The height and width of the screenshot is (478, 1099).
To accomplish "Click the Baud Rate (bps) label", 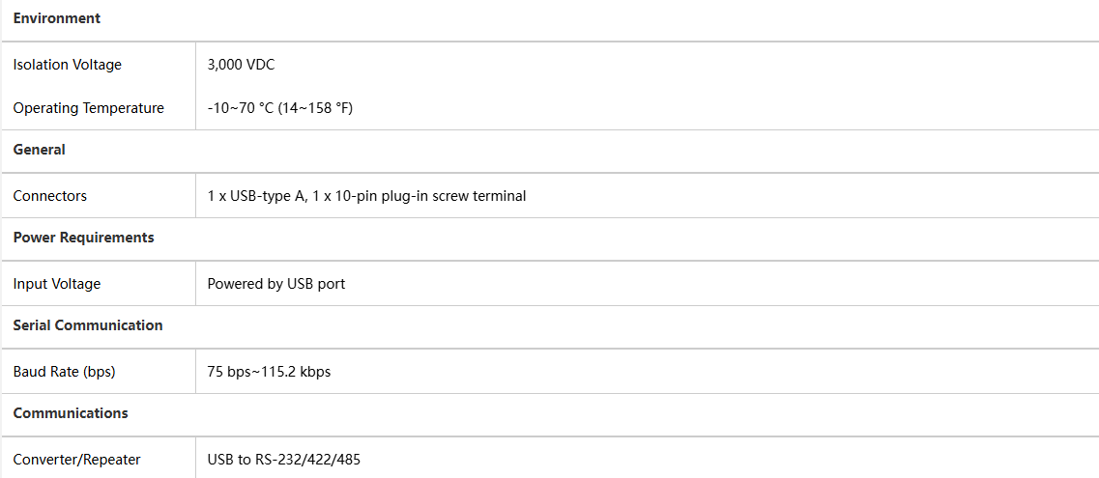I will [64, 372].
